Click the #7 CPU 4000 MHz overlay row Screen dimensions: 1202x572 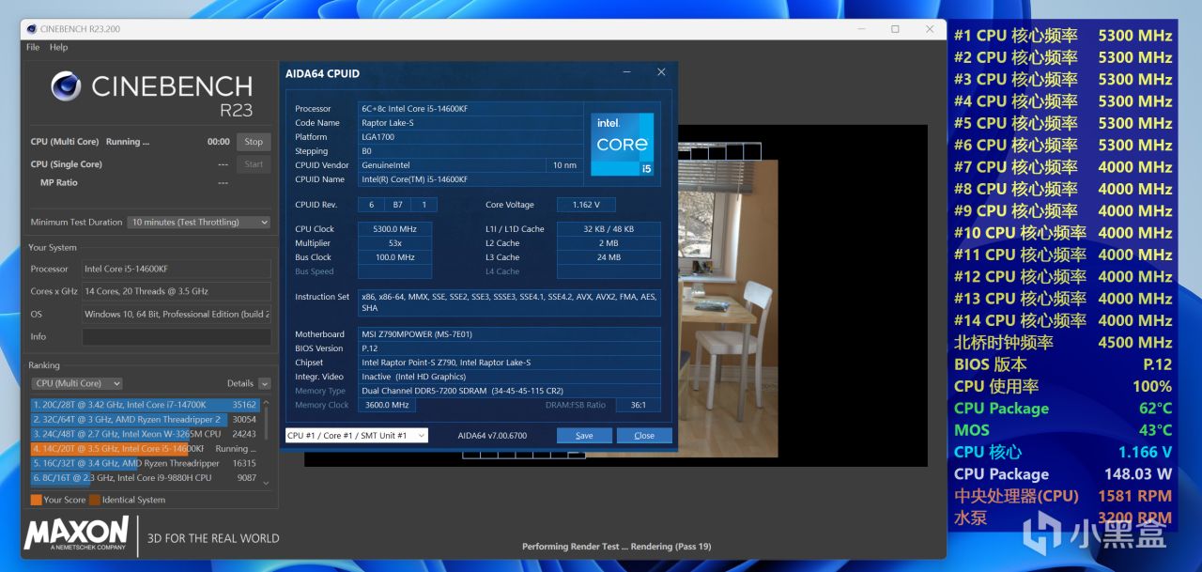1063,167
